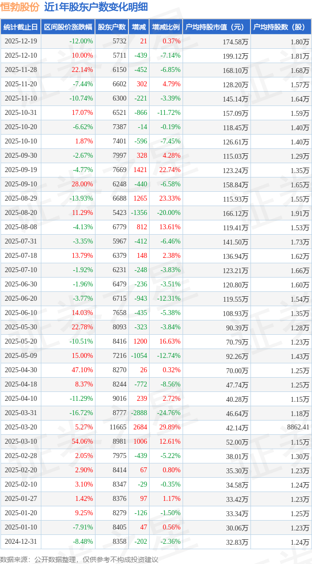Click the 11665 shareholder count cell
Viewport: 312px width, 564px height.
(118, 427)
